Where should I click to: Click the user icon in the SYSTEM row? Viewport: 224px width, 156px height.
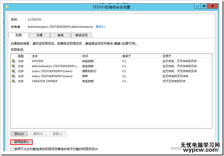(x=13, y=61)
